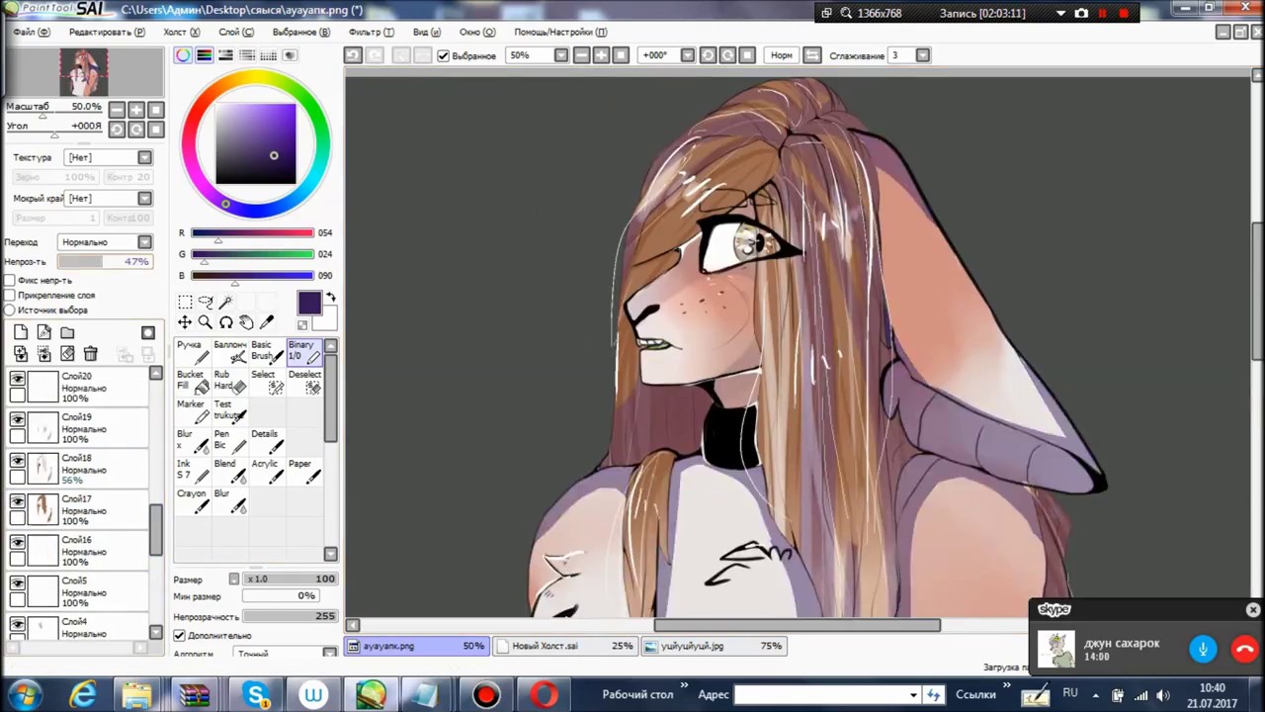Viewport: 1265px width, 712px height.
Task: Switch to Новый Холст.sai canvas tab
Action: pos(565,646)
